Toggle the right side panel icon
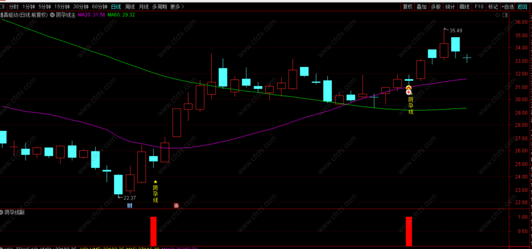Image resolution: width=532 pixels, height=249 pixels. click(505, 15)
